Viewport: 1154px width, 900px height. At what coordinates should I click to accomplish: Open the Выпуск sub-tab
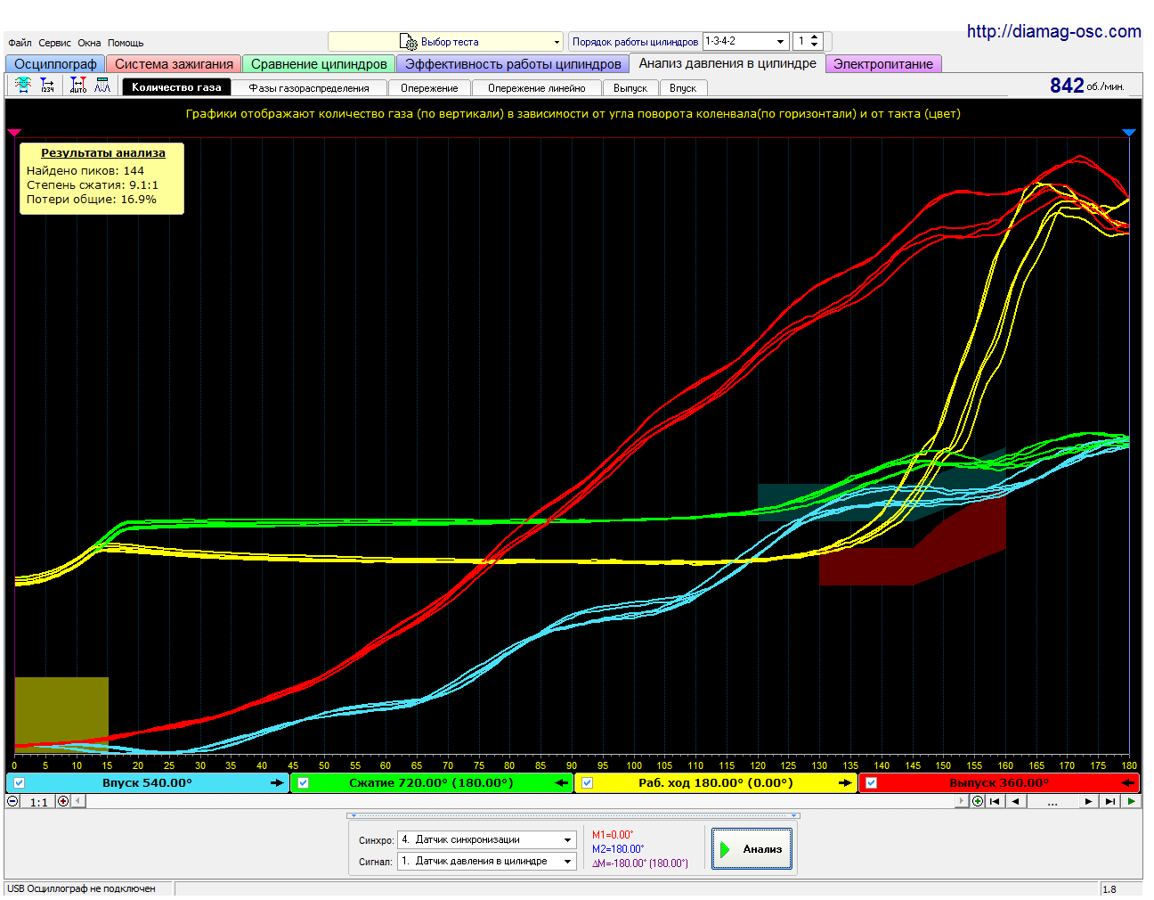pos(630,88)
